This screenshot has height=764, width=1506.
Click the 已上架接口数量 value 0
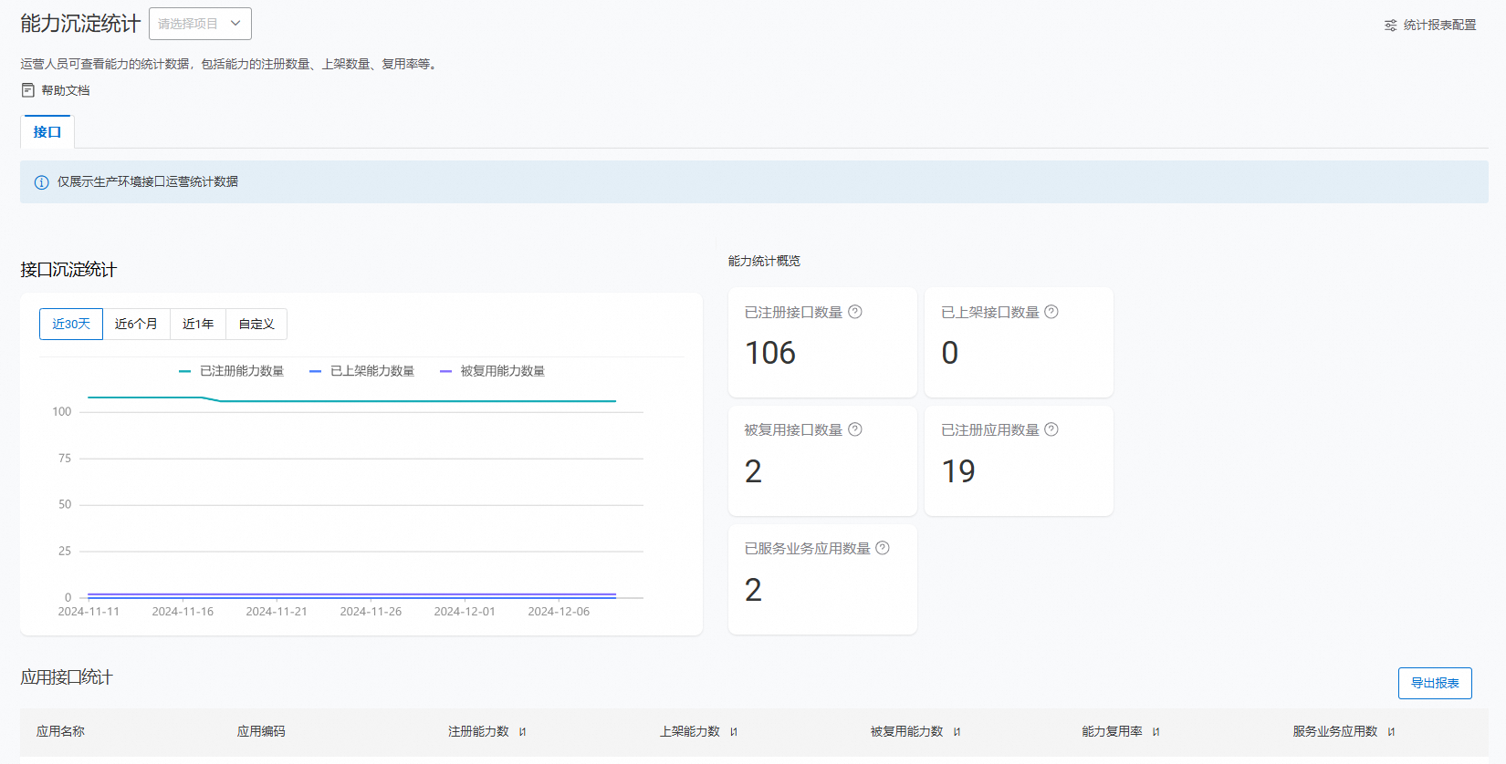(950, 353)
